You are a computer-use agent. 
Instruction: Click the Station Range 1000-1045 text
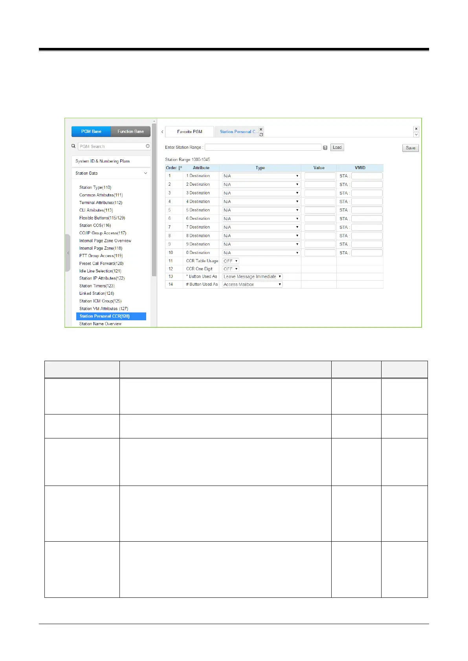coord(187,159)
